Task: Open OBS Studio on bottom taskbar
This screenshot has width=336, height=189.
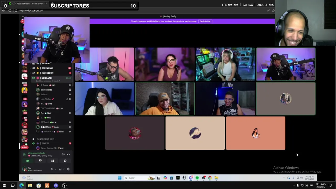Action: point(64,186)
